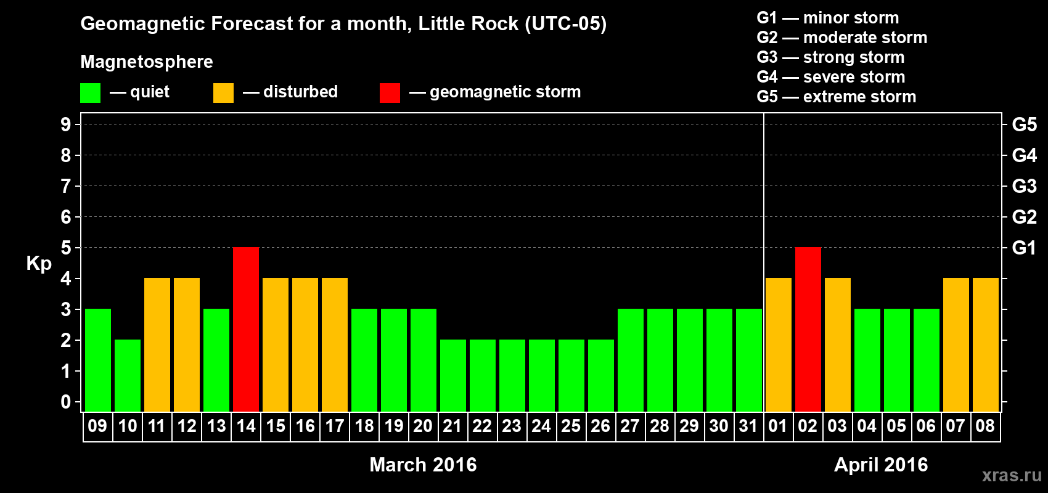The image size is (1048, 493).
Task: Click the G1 label on right axis
Action: 1024,248
